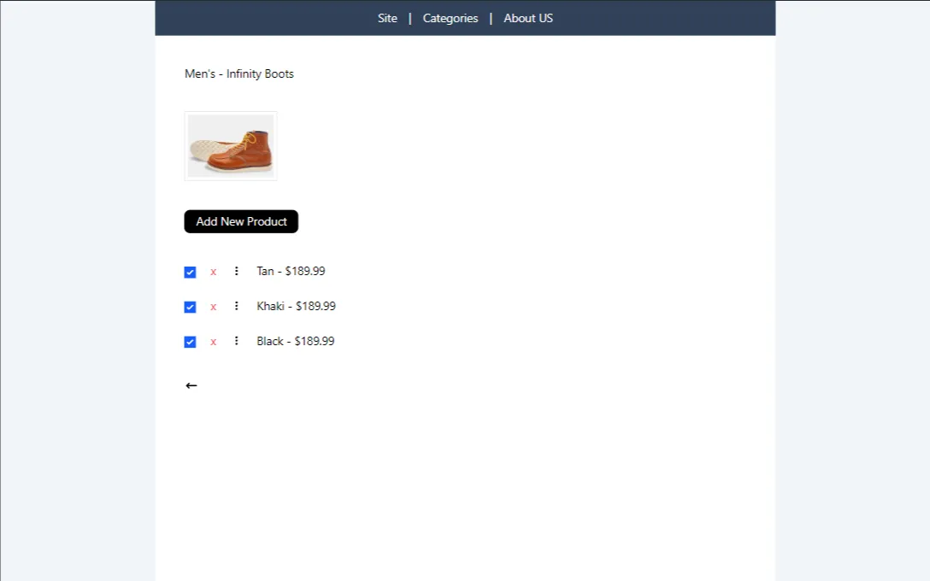Expand the Khaki variant options menu
The height and width of the screenshot is (581, 930).
click(x=237, y=306)
